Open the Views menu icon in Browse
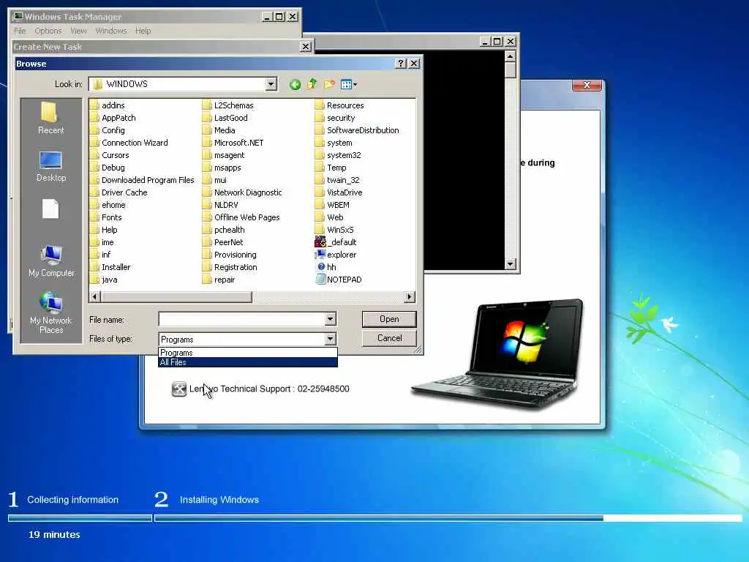 349,85
